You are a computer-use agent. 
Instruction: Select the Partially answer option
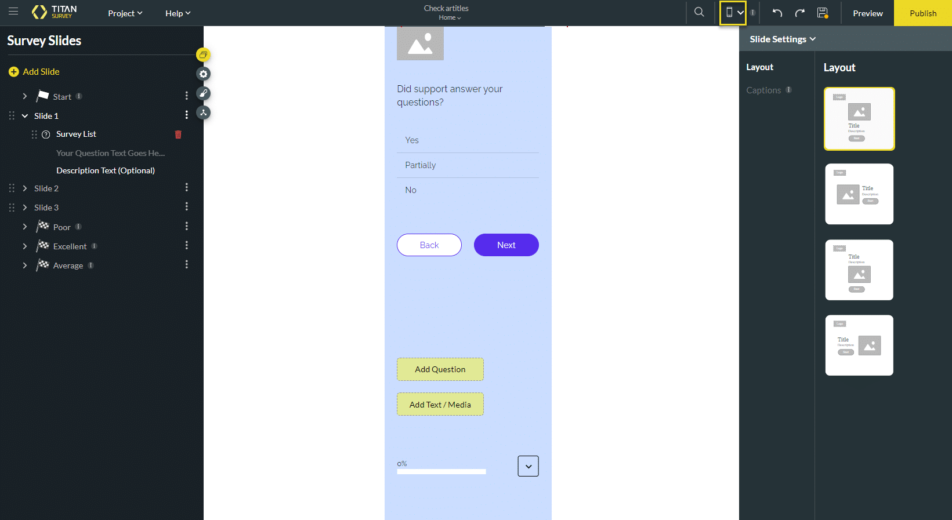[420, 165]
